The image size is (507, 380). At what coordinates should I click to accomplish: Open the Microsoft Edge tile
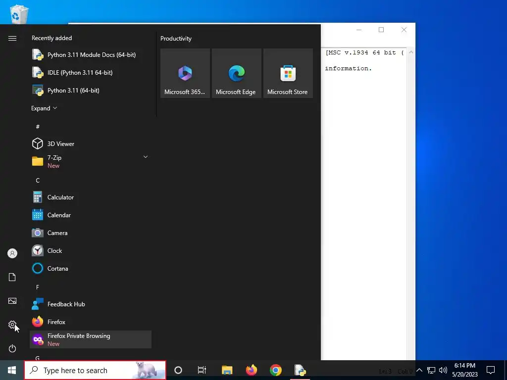tap(236, 73)
